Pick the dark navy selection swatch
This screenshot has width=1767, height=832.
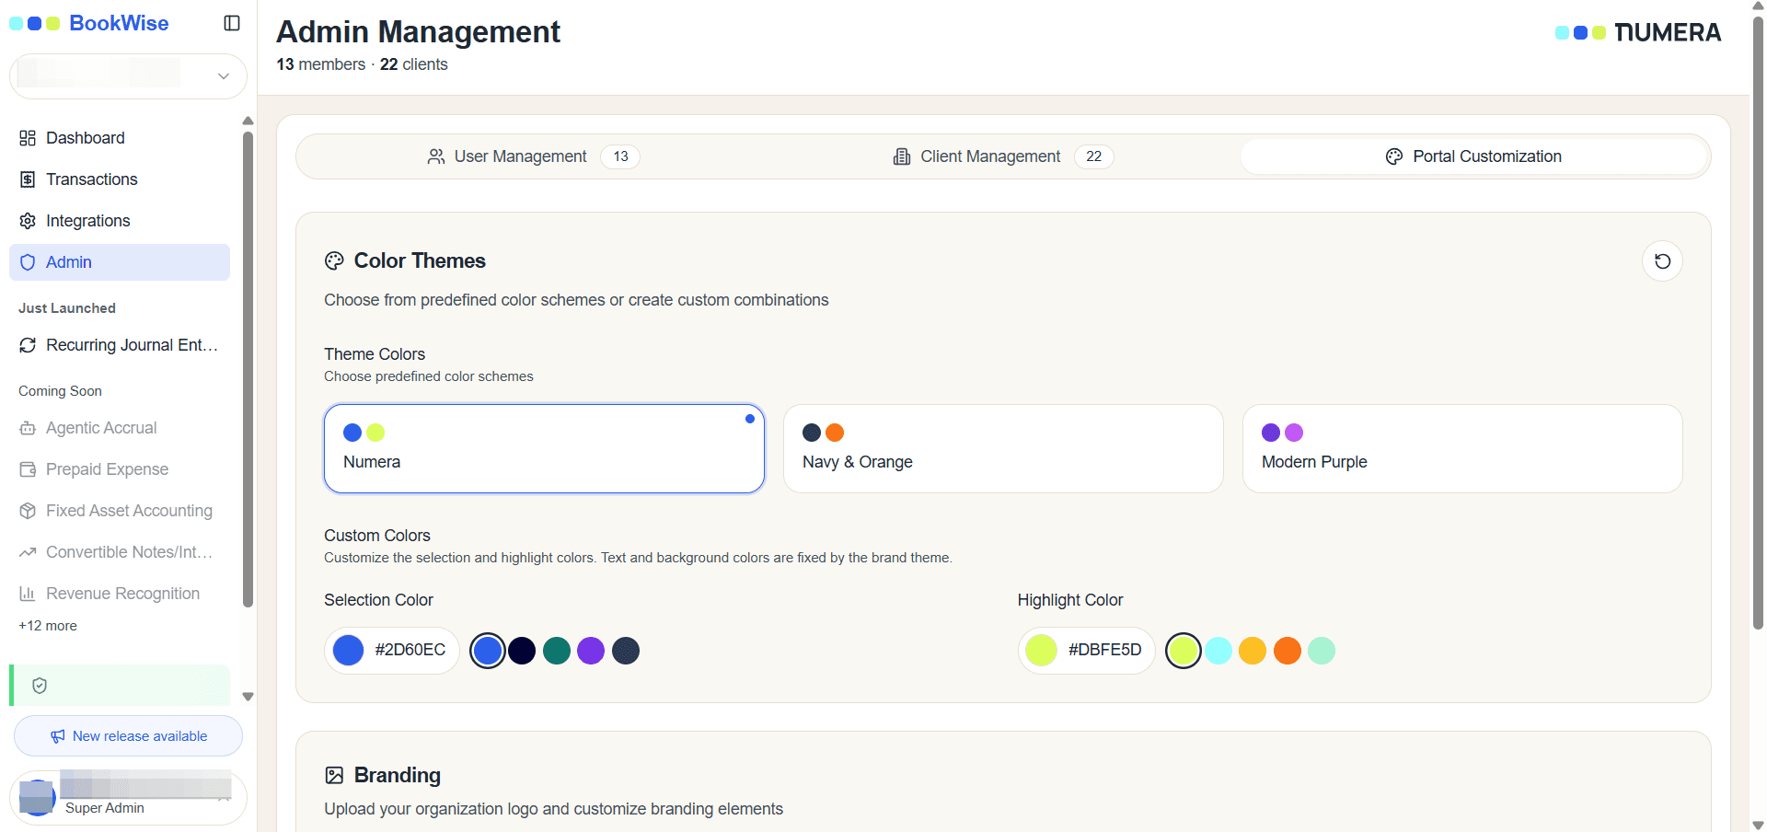(x=522, y=651)
